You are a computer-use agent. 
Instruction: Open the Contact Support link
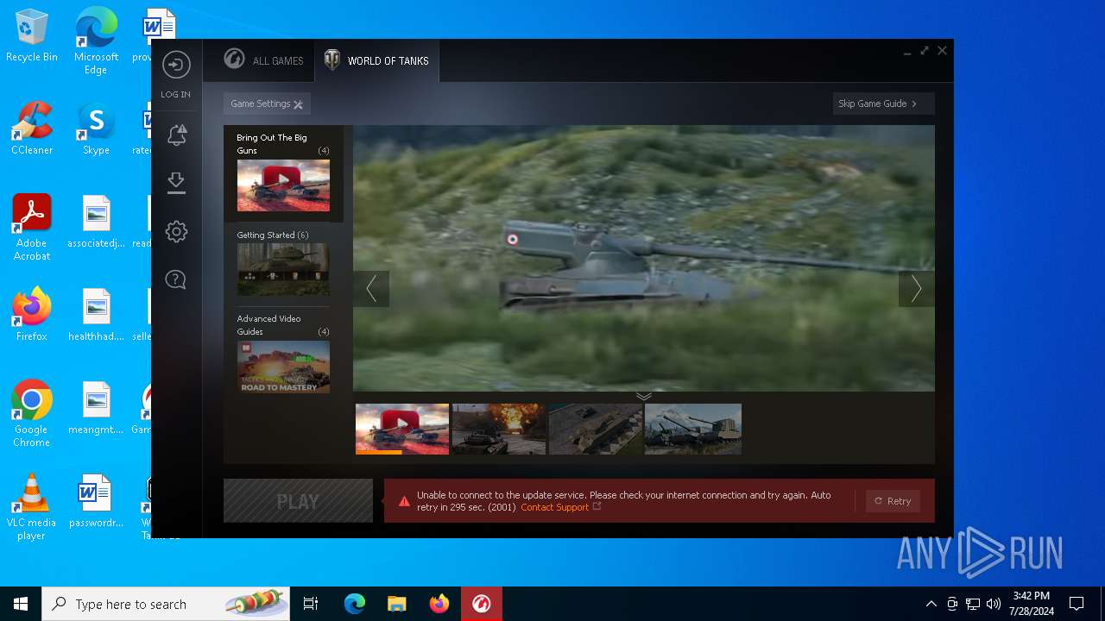[x=555, y=507]
